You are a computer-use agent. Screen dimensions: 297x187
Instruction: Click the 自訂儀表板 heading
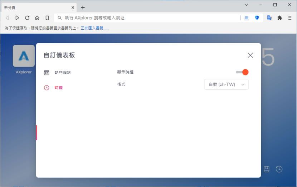click(59, 55)
